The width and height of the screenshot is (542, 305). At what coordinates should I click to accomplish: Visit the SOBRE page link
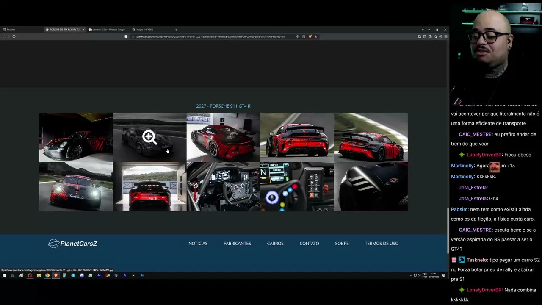tap(342, 244)
